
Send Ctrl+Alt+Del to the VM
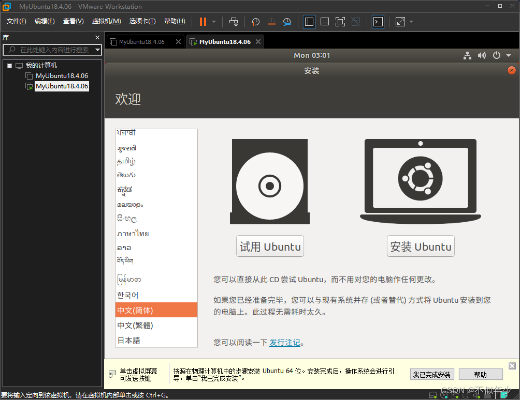coord(234,22)
